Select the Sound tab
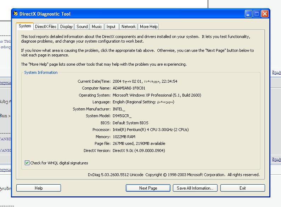This screenshot has width=281, height=207. click(x=82, y=27)
